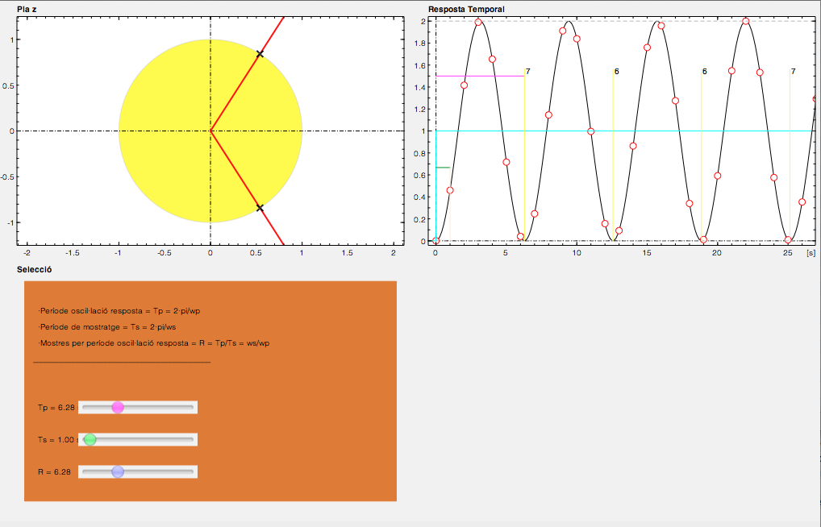The height and width of the screenshot is (527, 821).
Task: Click the 'Resposta Temporal' plot title
Action: coord(466,9)
